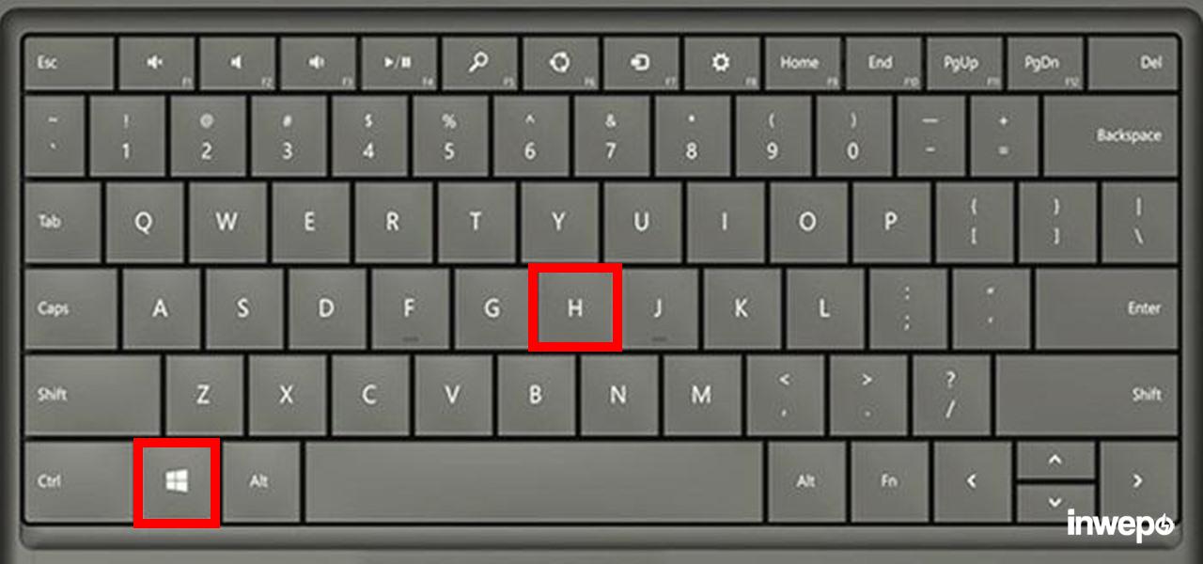Click the settings gear key

(722, 63)
